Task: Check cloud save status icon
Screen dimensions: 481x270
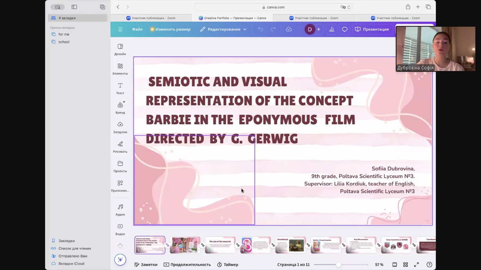Action: coord(289,29)
